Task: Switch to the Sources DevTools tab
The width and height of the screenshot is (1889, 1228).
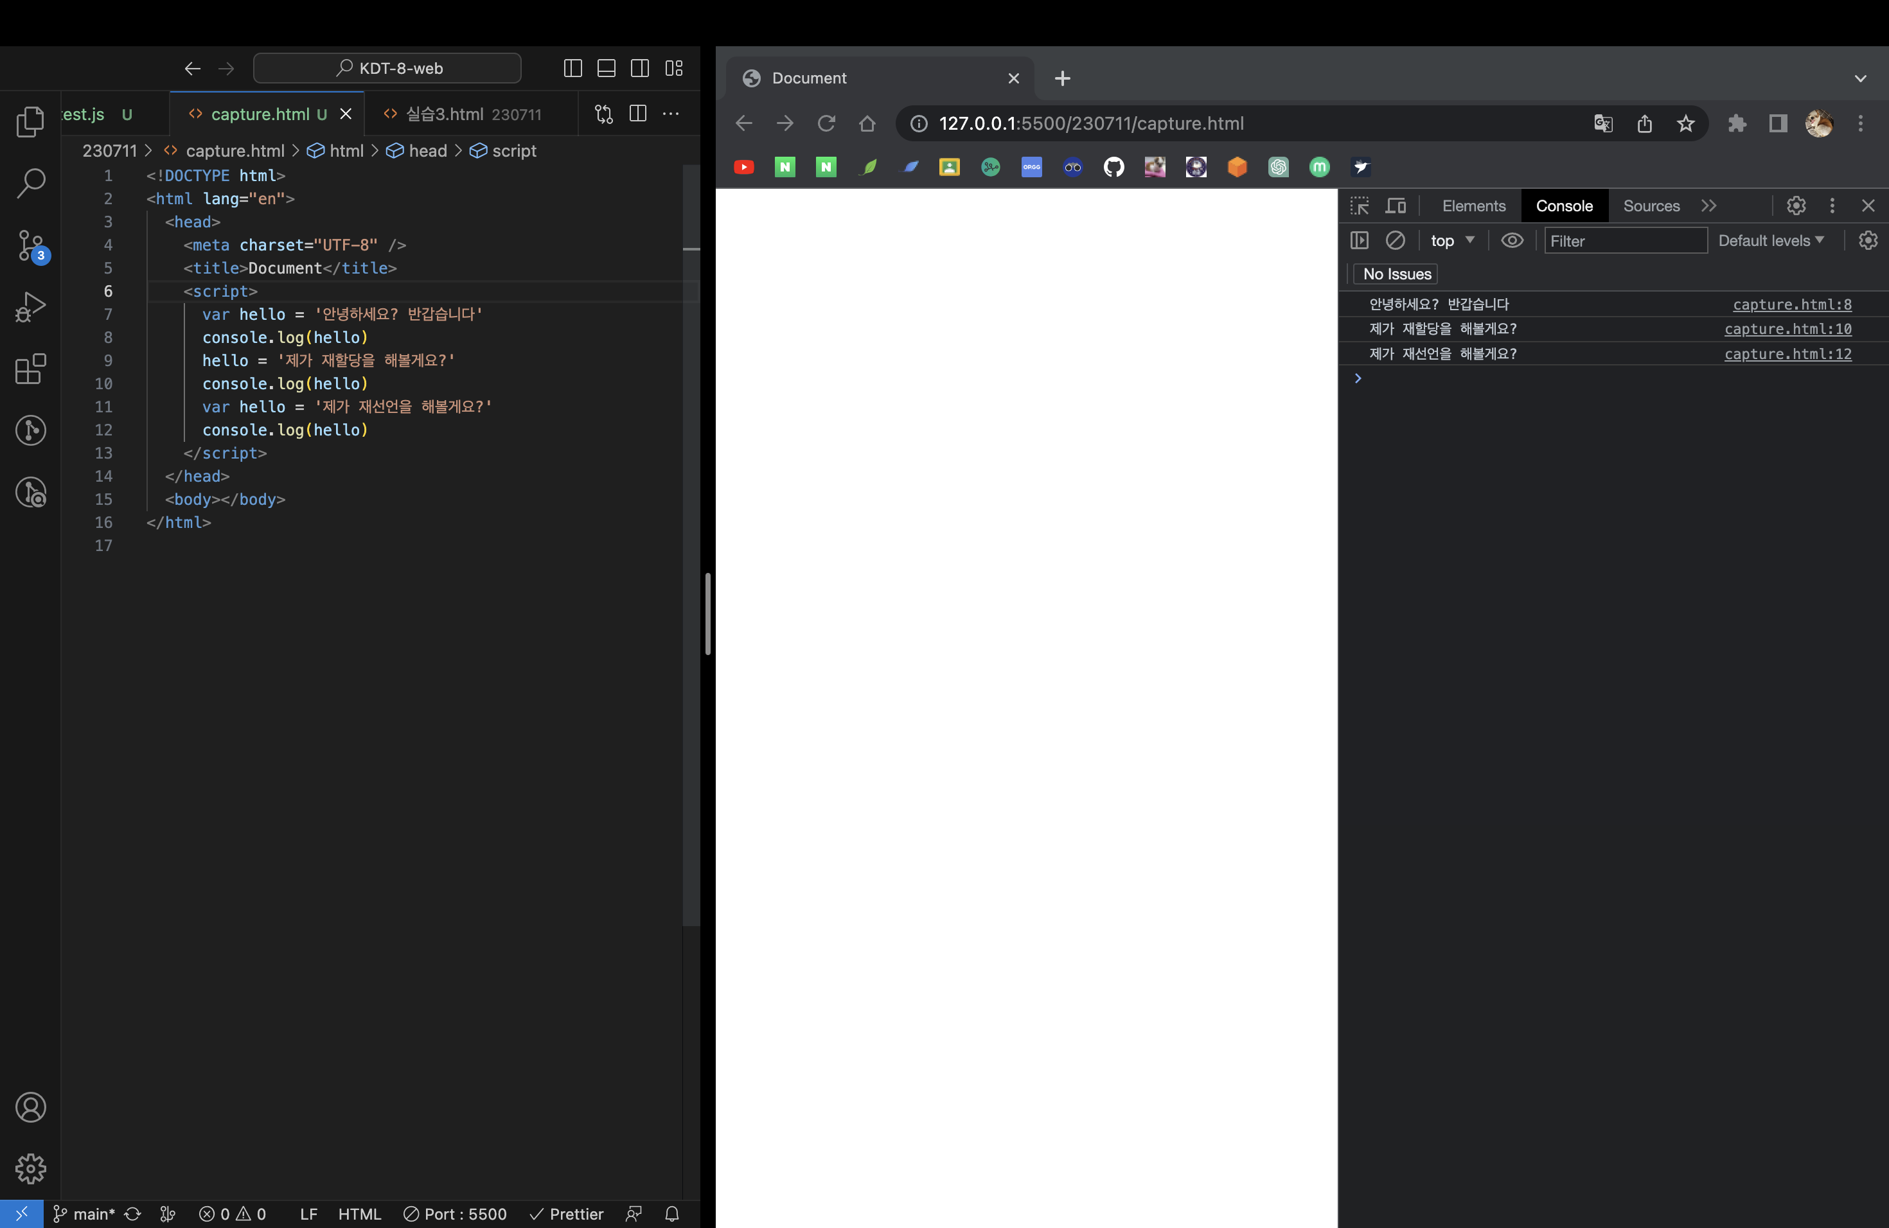Action: 1652,206
